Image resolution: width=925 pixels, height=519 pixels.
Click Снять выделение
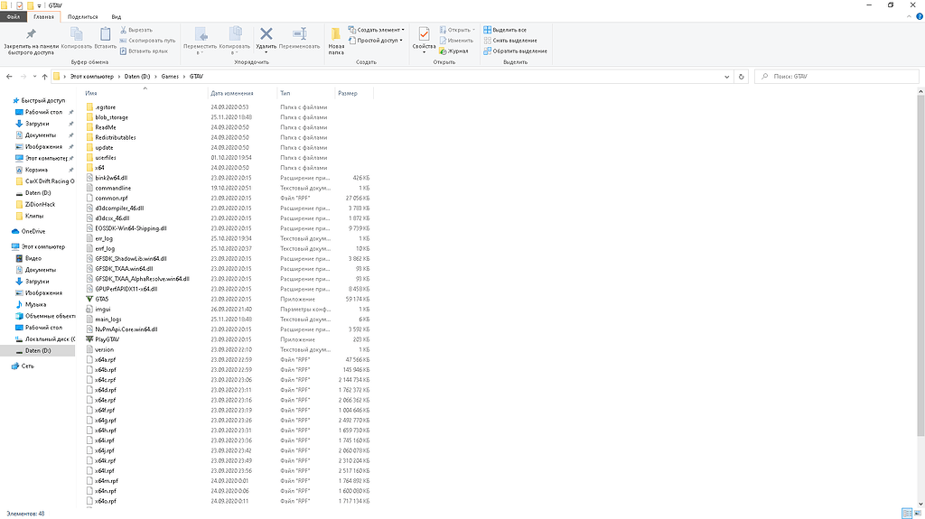510,40
